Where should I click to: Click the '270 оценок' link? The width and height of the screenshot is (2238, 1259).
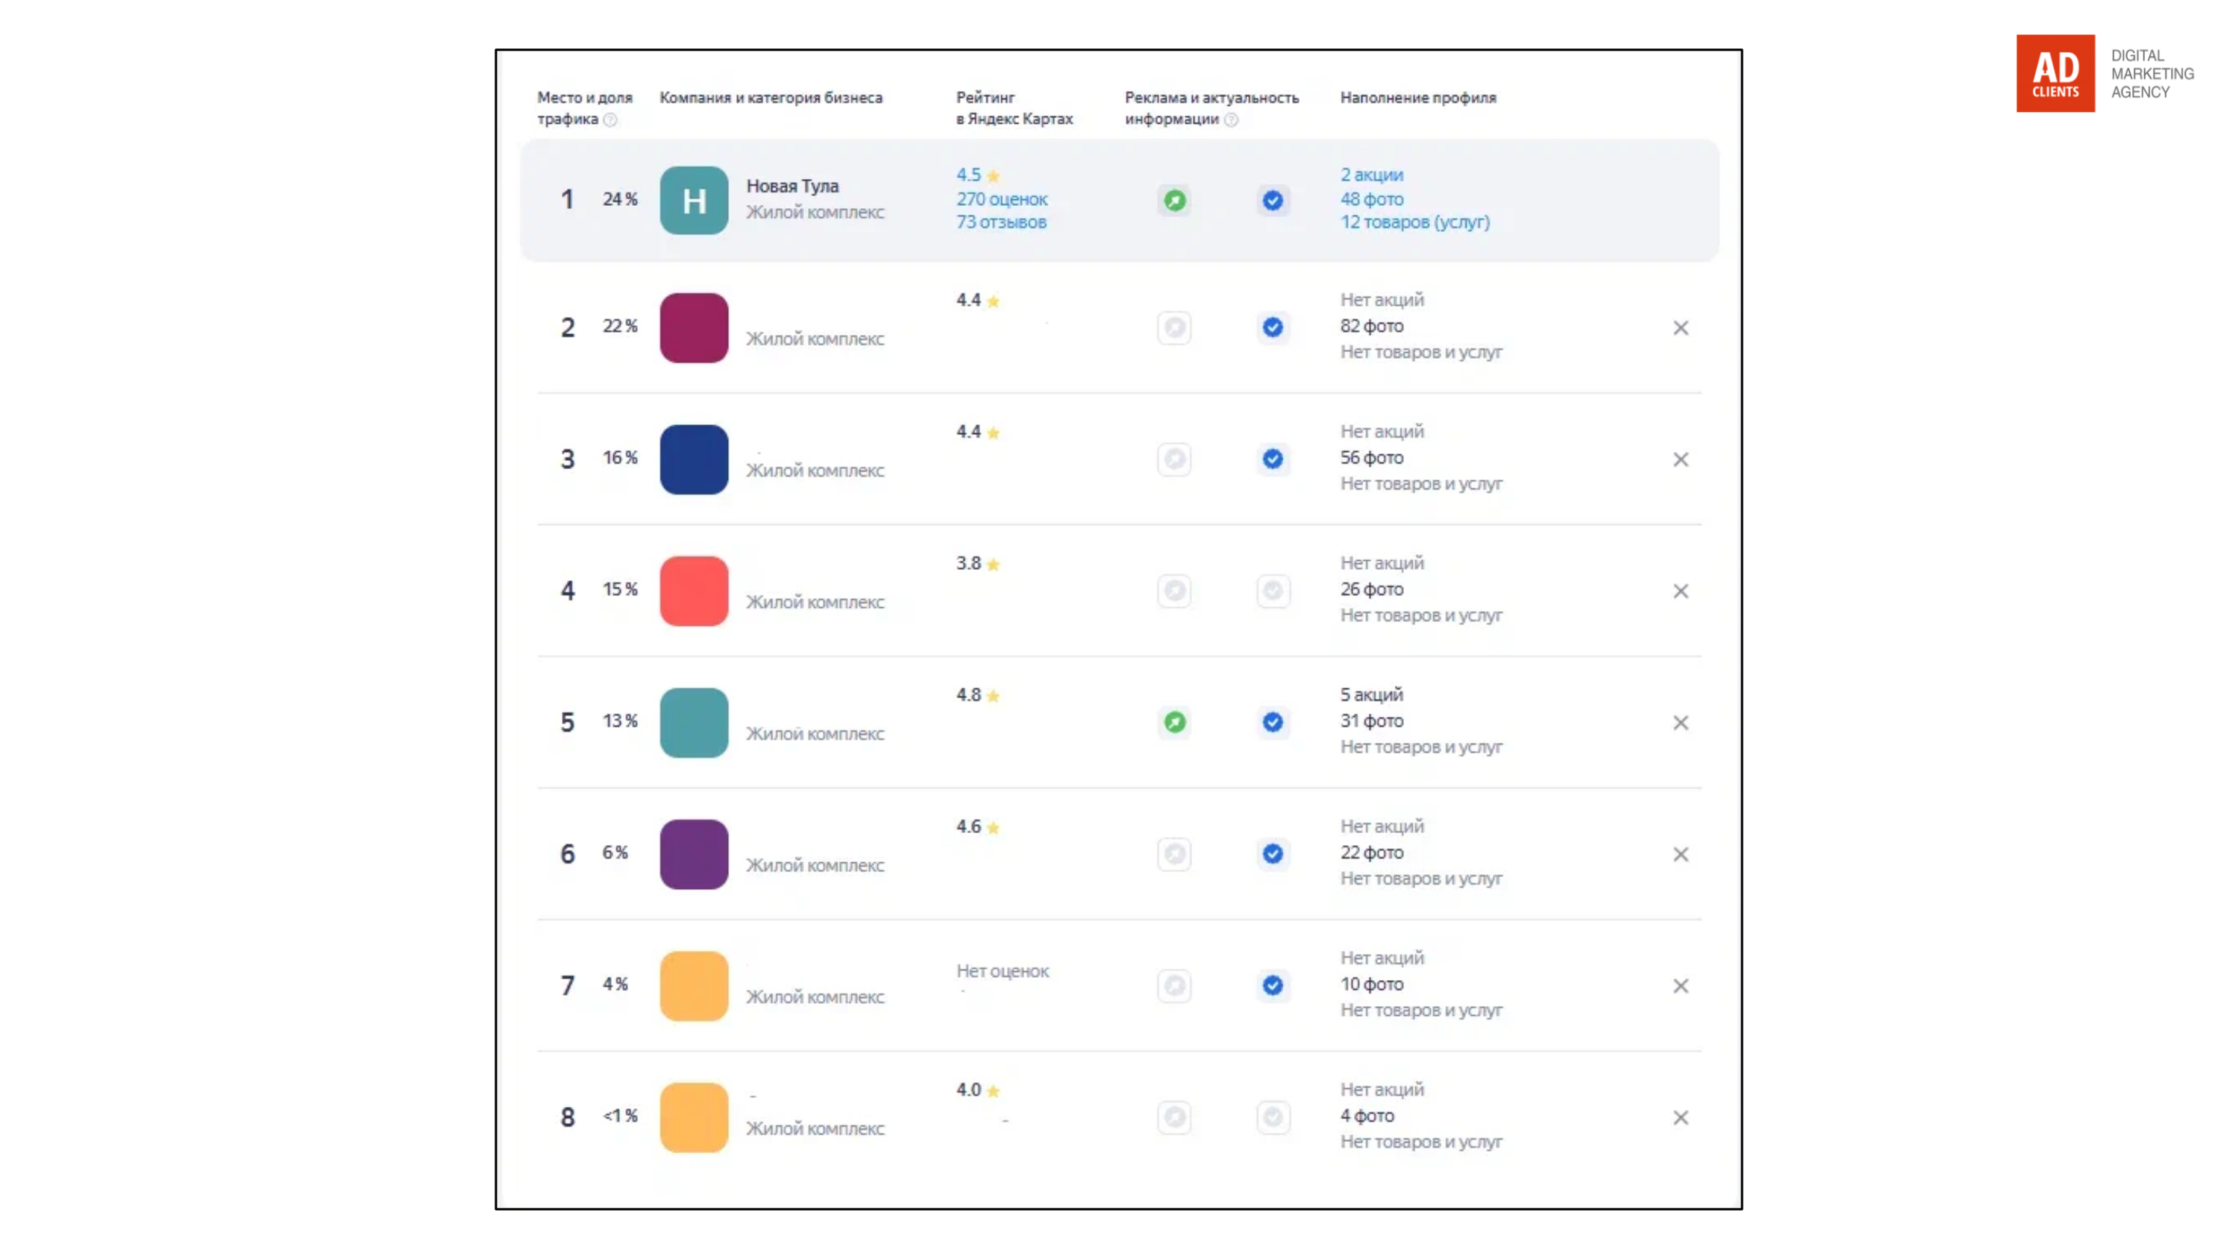(x=1002, y=199)
